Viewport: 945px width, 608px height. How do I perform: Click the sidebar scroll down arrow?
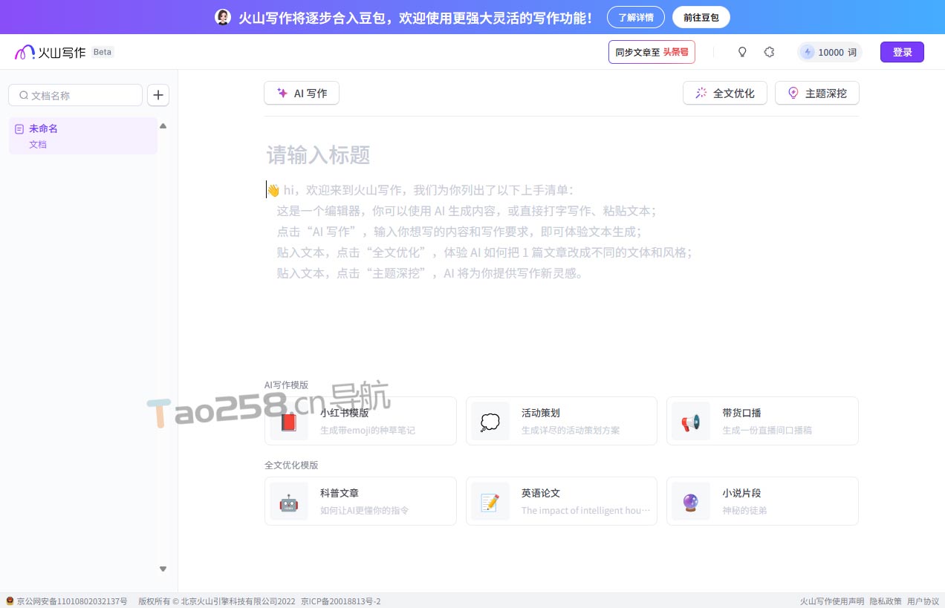pos(163,569)
